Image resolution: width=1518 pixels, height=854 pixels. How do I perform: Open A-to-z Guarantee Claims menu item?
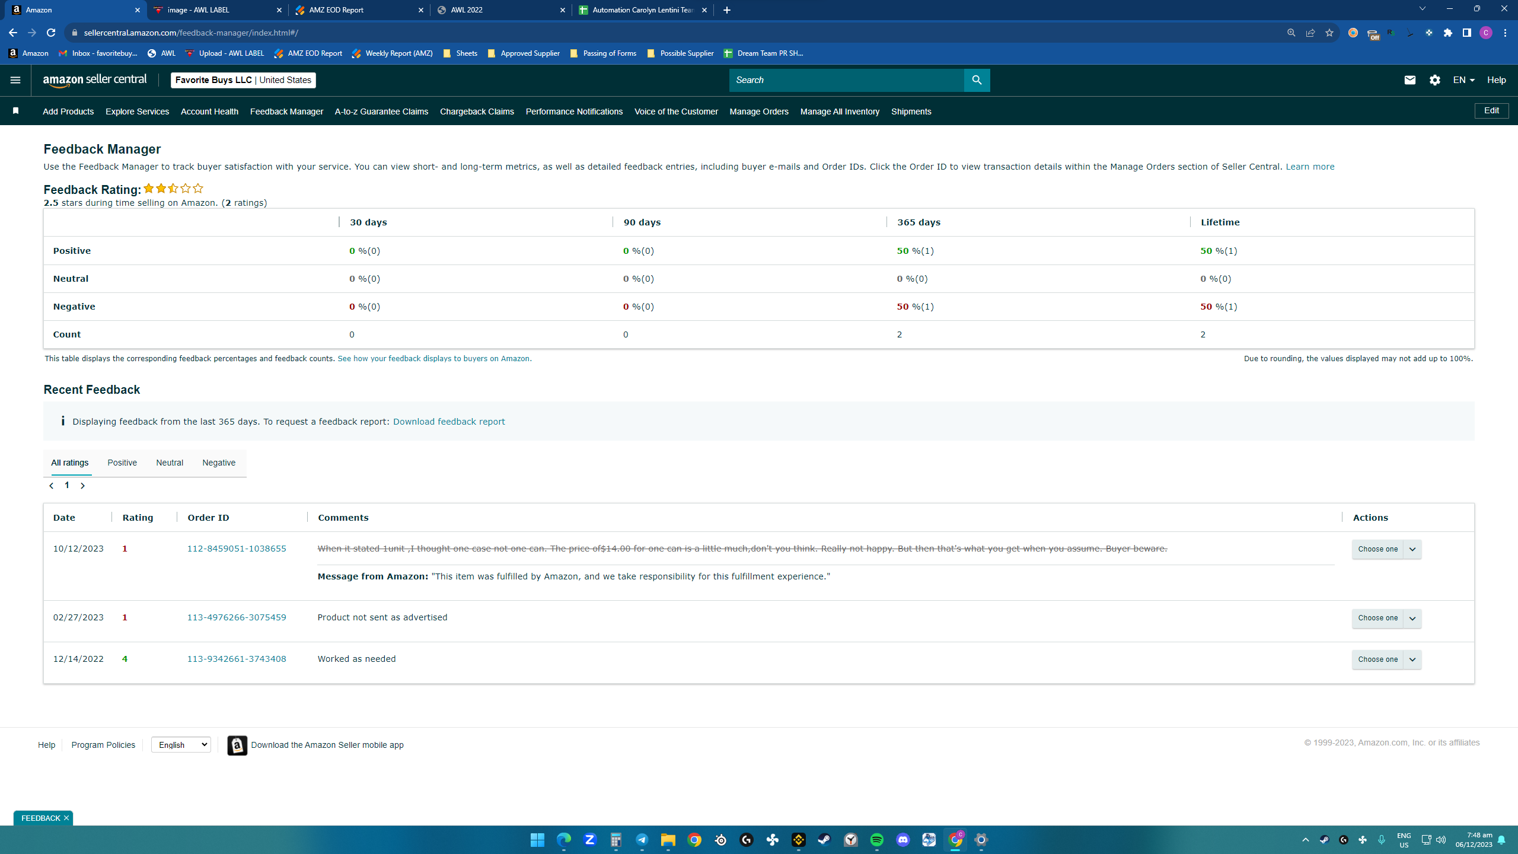381,111
